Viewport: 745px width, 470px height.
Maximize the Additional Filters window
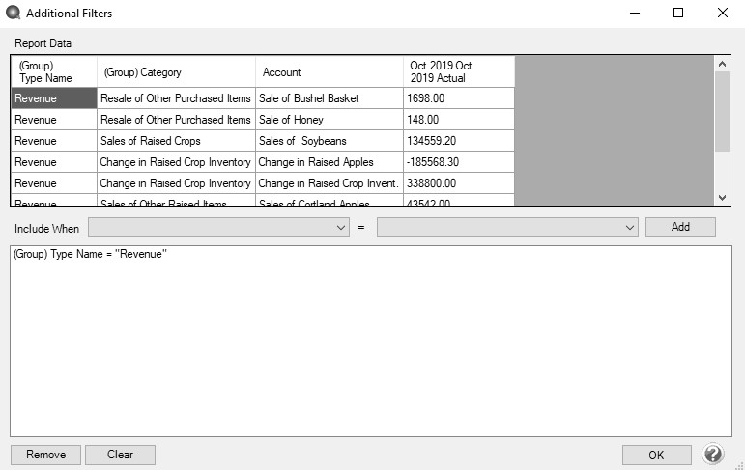(x=678, y=14)
